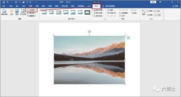Select the 格式 format tab
This screenshot has height=97, width=181.
click(96, 6)
